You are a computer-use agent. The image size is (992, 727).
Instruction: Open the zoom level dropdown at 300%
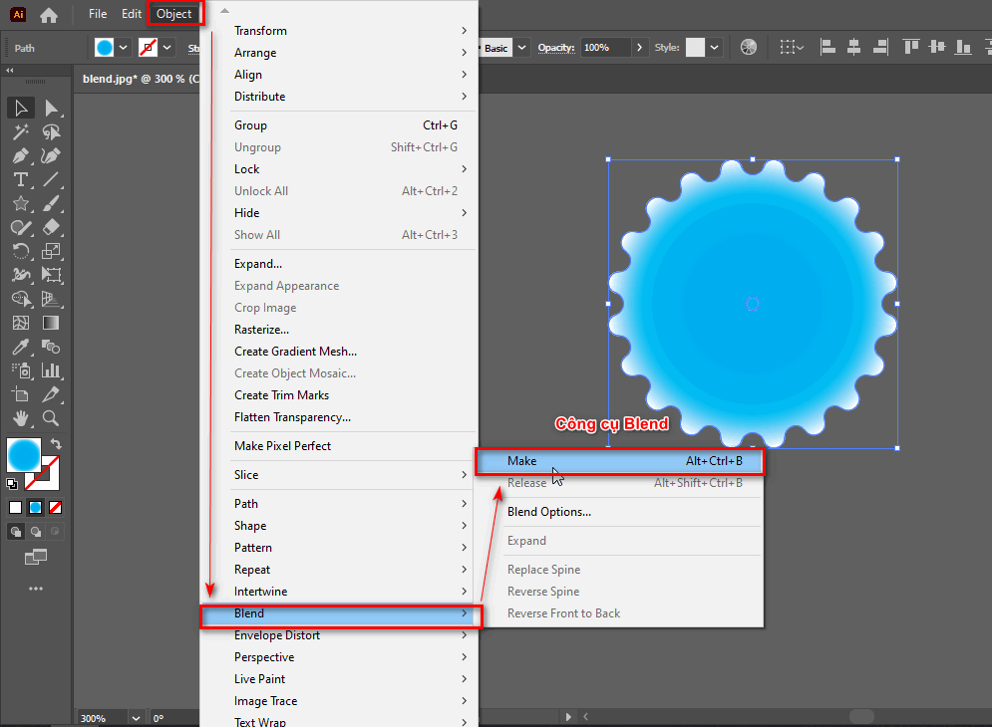click(136, 718)
